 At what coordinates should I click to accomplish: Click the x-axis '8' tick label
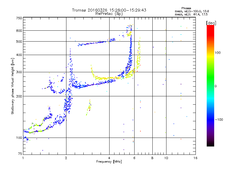click(x=152, y=158)
